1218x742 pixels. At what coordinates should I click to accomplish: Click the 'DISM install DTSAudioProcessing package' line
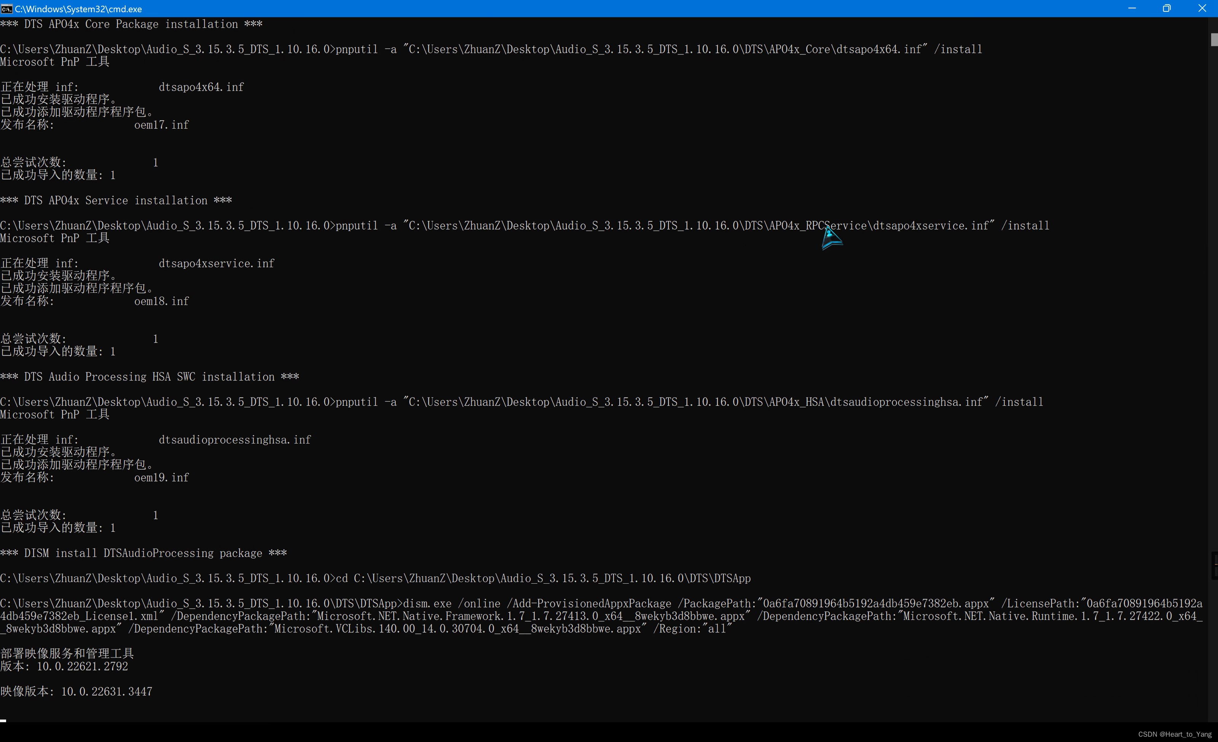(x=143, y=553)
